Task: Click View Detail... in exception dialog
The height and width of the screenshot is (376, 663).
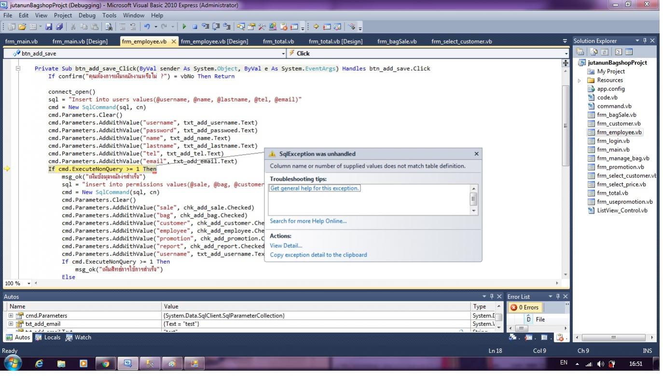Action: pos(286,246)
